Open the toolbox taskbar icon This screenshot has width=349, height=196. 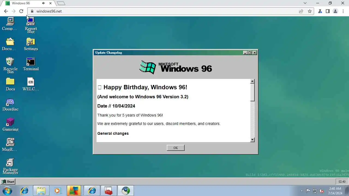point(109,191)
